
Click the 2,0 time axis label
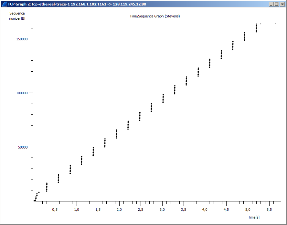119,210
